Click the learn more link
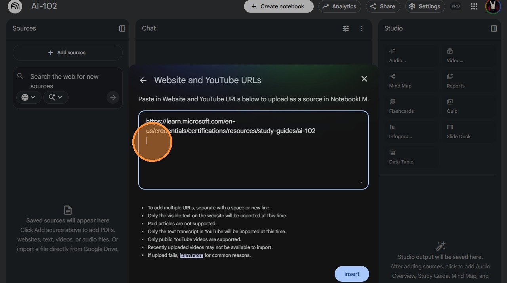This screenshot has height=283, width=507. (x=191, y=255)
